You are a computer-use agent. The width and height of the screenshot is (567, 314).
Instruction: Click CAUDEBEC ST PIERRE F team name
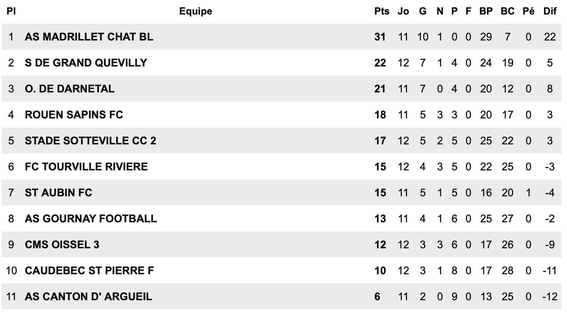(89, 270)
